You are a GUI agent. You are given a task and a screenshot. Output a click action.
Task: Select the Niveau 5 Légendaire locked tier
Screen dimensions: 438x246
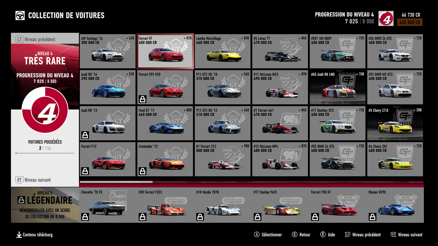tap(45, 205)
